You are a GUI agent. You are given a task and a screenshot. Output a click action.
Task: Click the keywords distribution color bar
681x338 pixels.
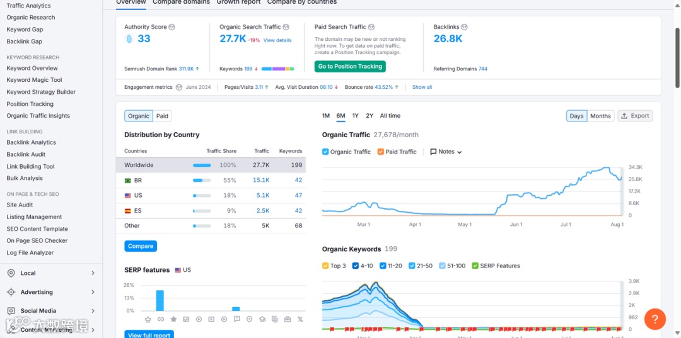click(x=278, y=69)
